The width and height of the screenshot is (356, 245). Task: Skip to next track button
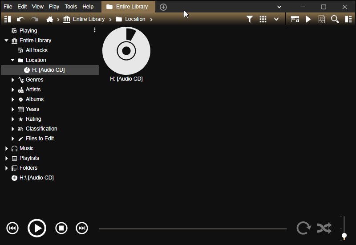pyautogui.click(x=82, y=229)
